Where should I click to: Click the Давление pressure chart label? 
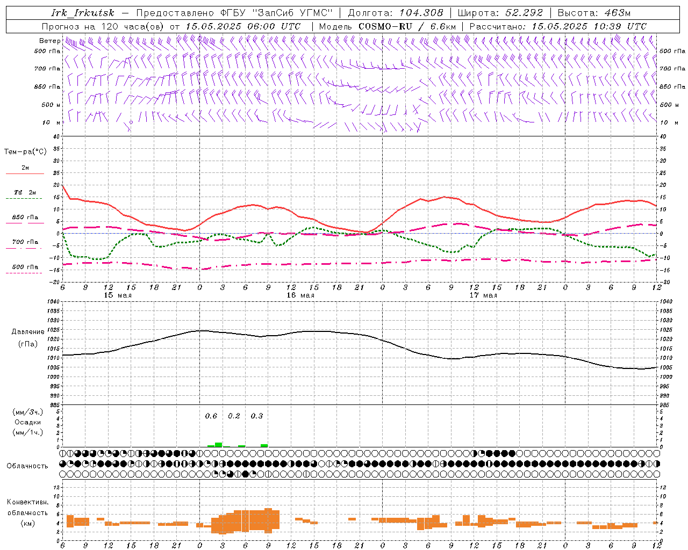[28, 332]
